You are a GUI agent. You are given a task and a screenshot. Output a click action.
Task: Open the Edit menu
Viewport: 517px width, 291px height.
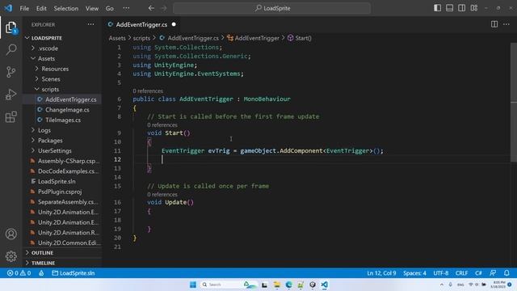point(41,8)
